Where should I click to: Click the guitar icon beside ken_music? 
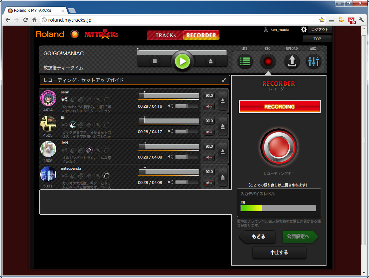(266, 30)
